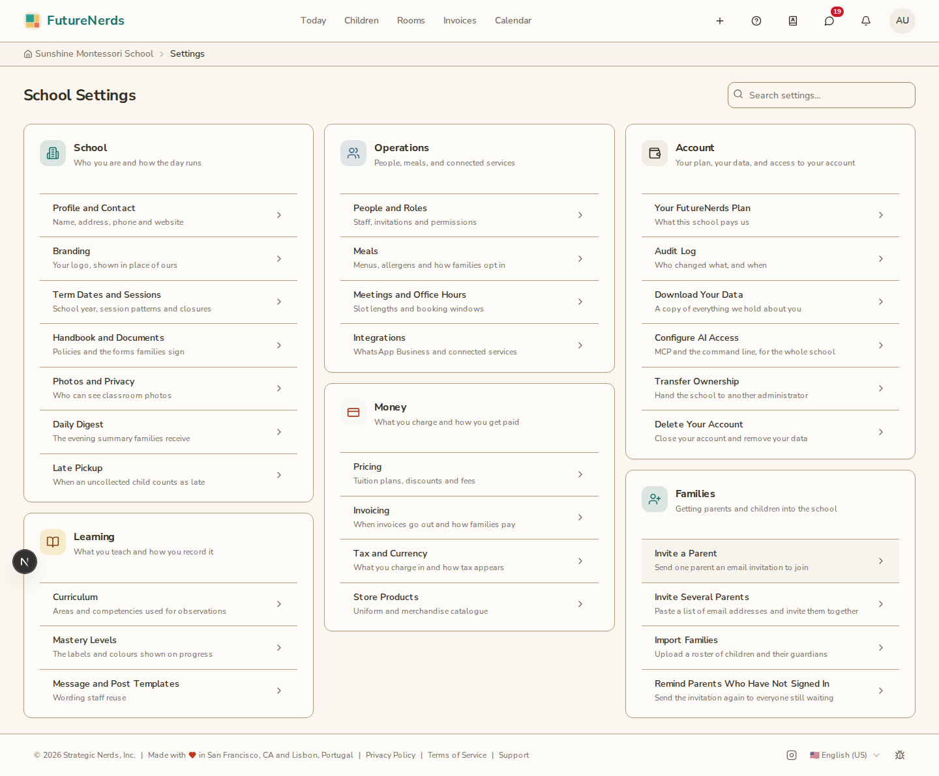Expand the Audit Log row chevron
The width and height of the screenshot is (939, 776).
tap(881, 259)
